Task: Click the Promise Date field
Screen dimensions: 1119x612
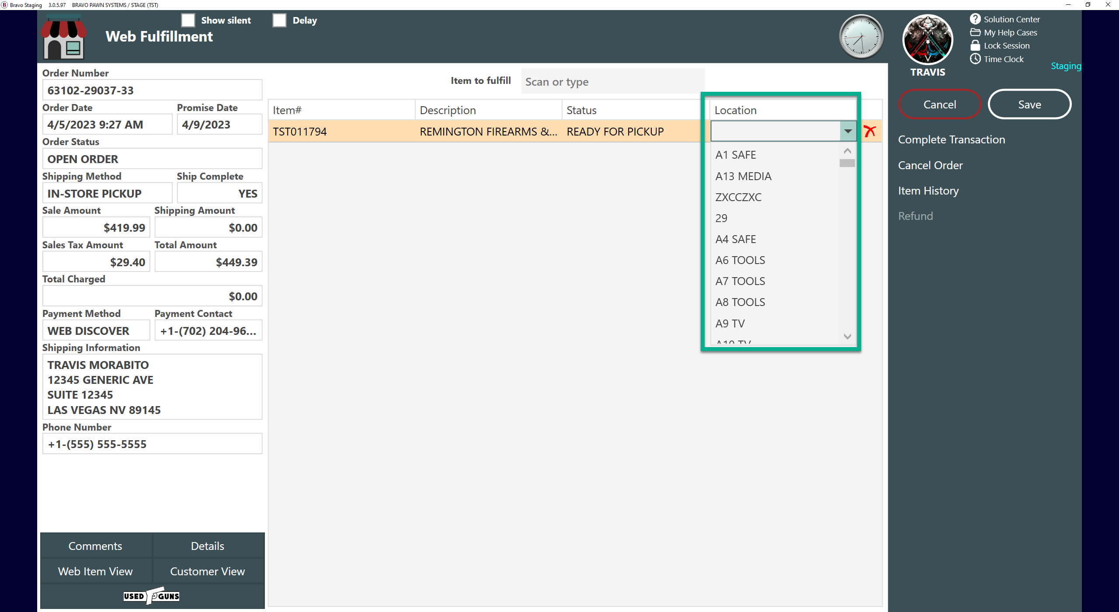Action: (x=219, y=125)
